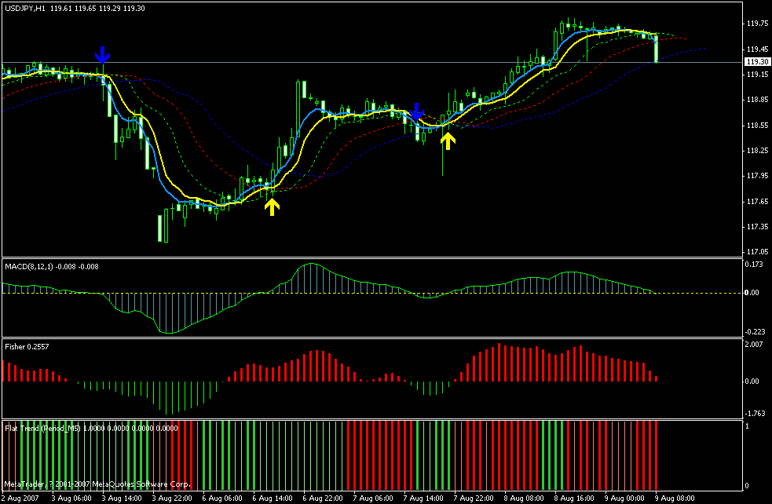Click the tall white candle at the chart low
Viewport: 772px width, 504px height.
[x=159, y=228]
